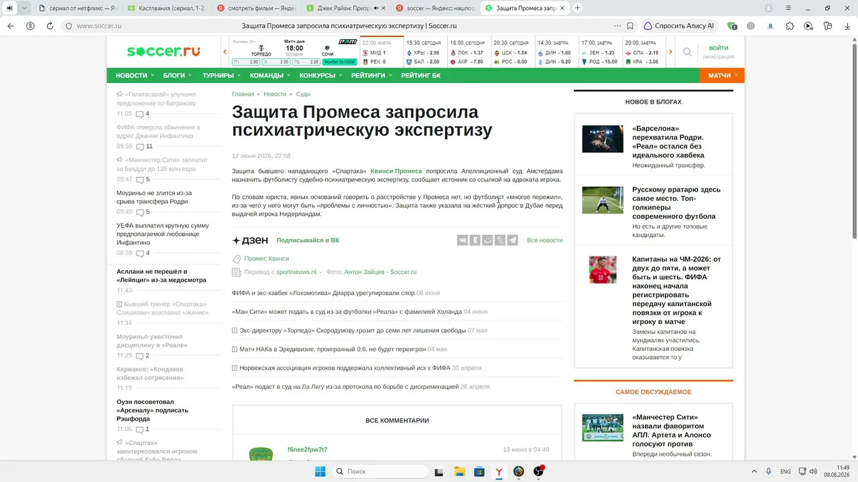Show hidden system tray icons

click(754, 471)
